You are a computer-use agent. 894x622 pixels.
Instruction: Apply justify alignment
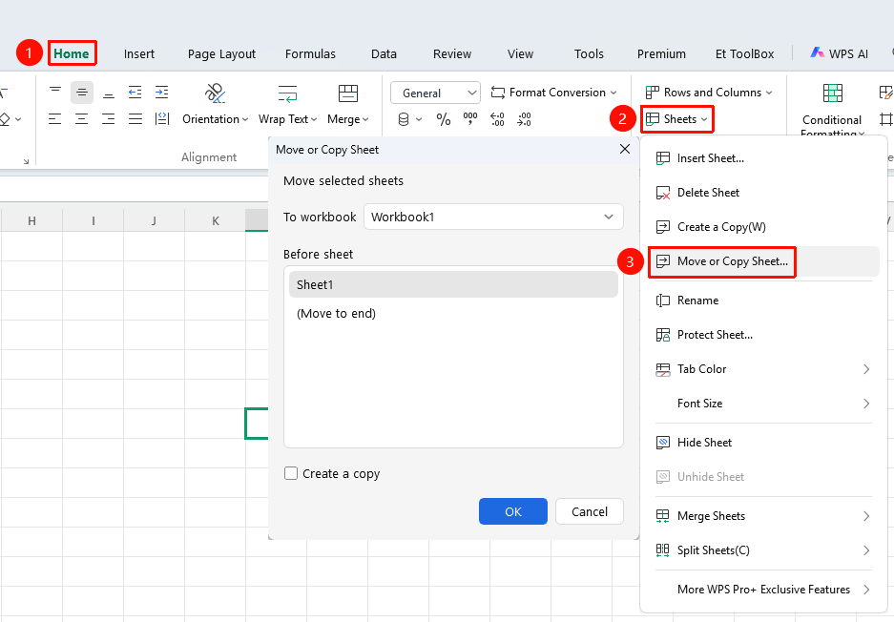point(135,118)
